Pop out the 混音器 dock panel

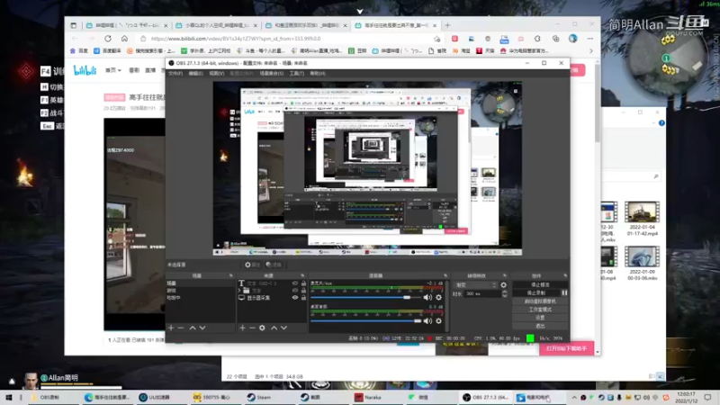[x=445, y=275]
